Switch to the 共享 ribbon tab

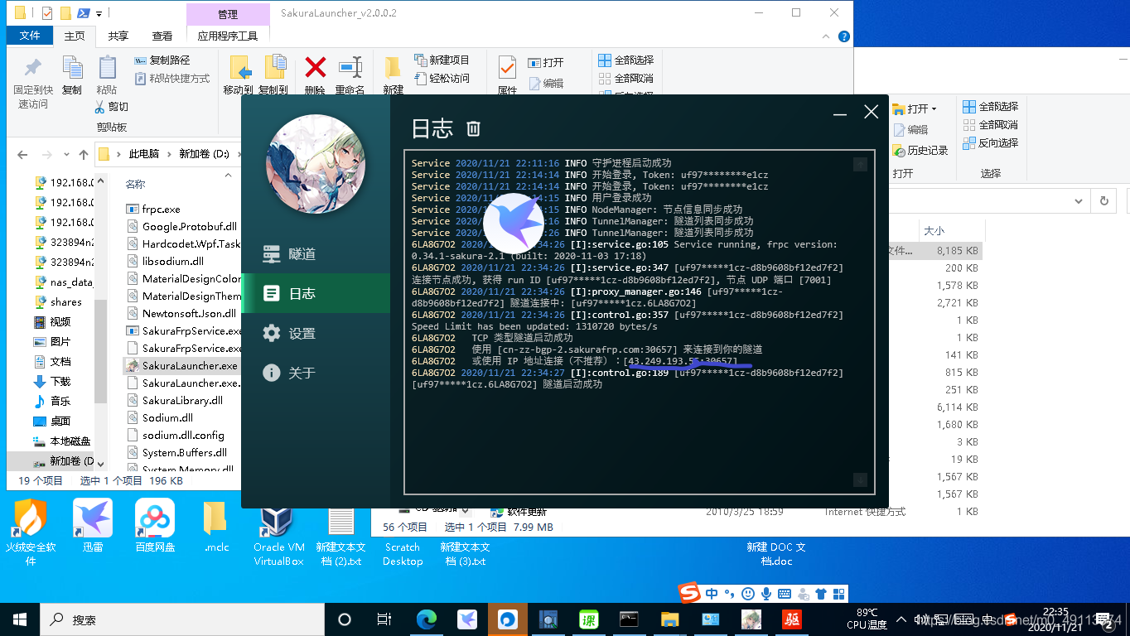118,36
